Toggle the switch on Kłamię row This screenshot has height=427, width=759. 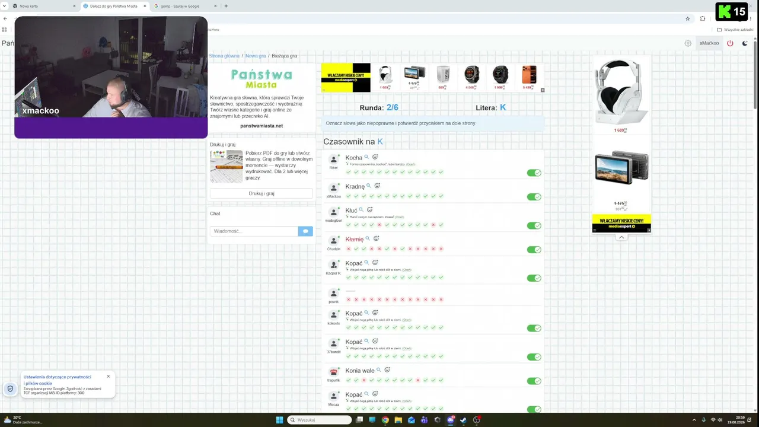coord(534,250)
